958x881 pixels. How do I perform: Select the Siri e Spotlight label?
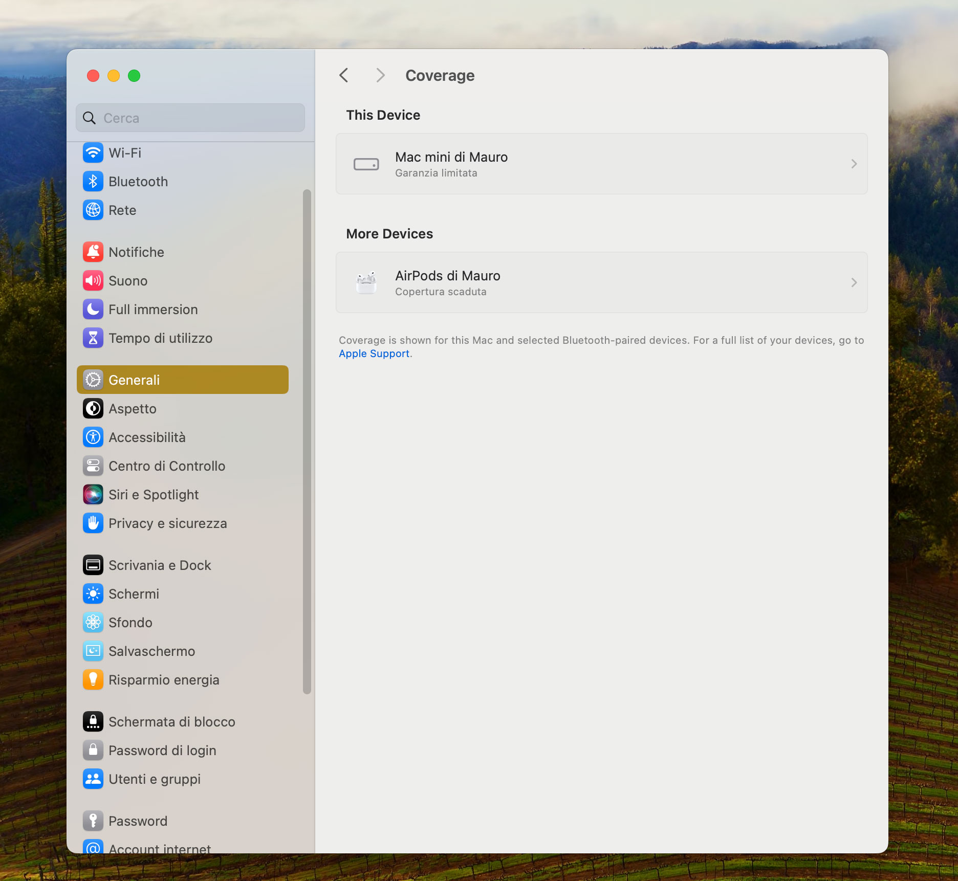[x=154, y=494]
